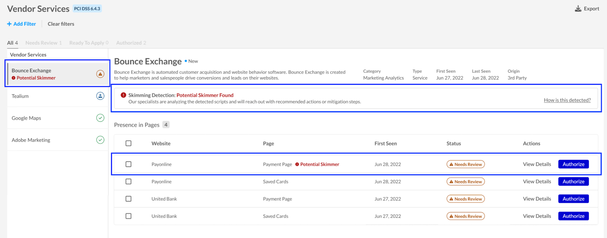Select Adobe Marketing in vendor list
The width and height of the screenshot is (607, 238).
pyautogui.click(x=58, y=140)
